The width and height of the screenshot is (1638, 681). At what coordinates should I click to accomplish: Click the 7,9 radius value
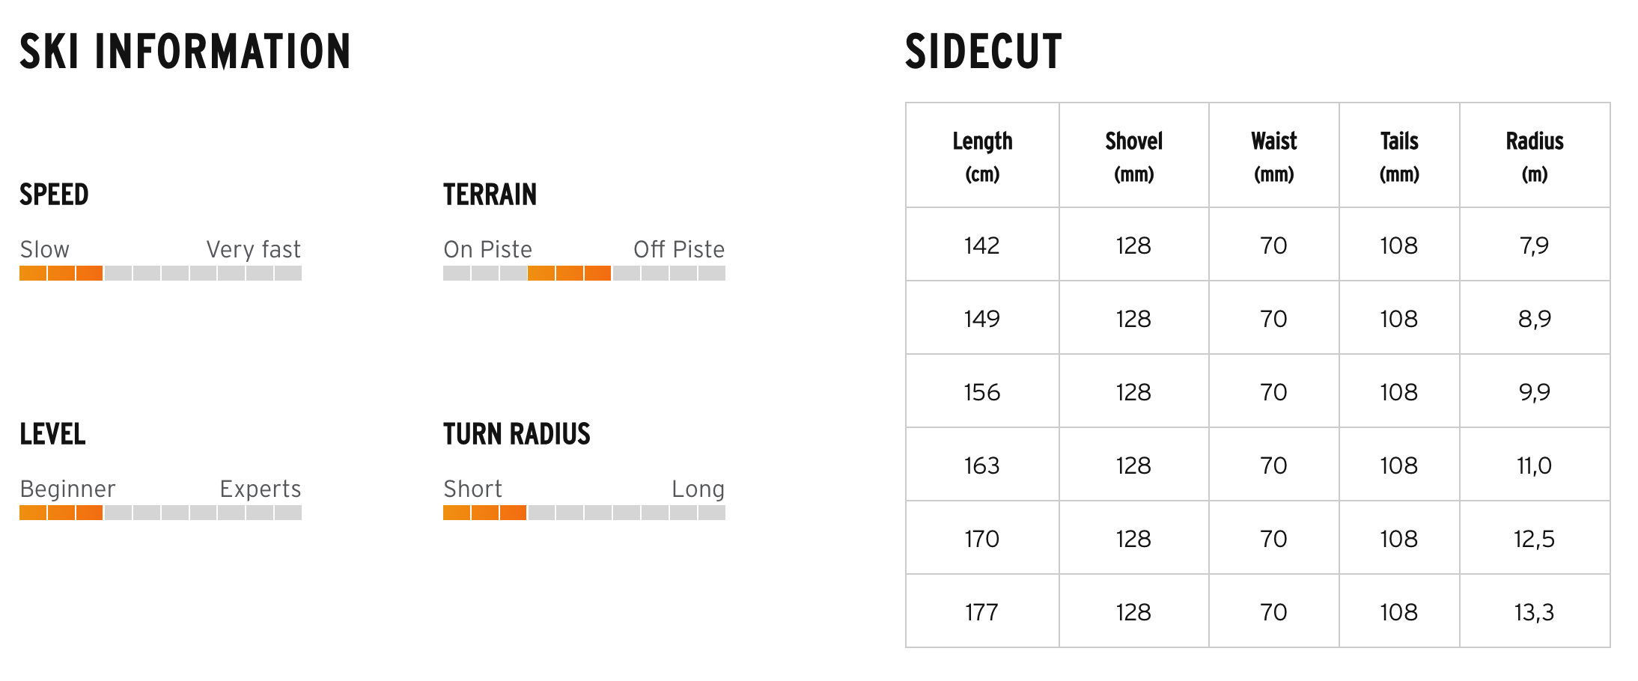point(1534,245)
